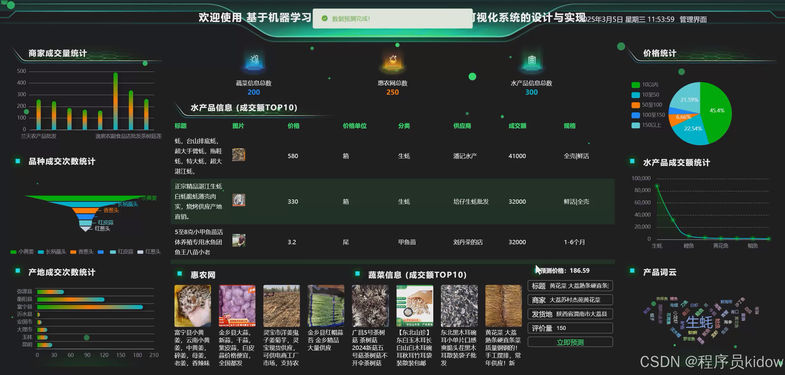The image size is (785, 375).
Task: Toggle 红皮蒜 funnel legend entry
Action: coord(122,252)
